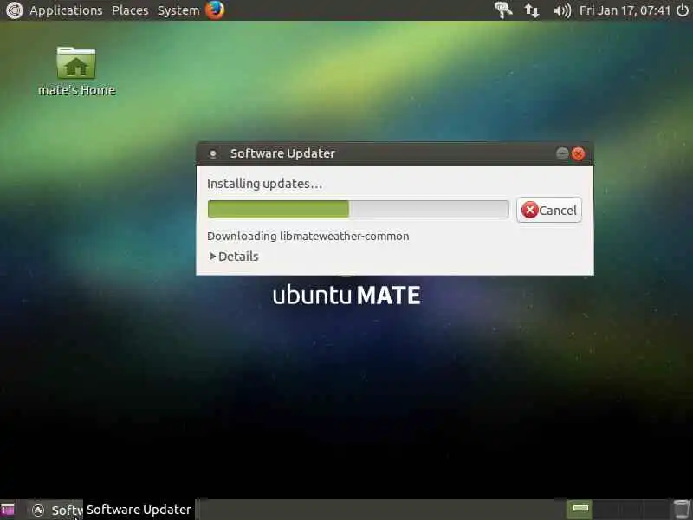Close the Software Updater window
Image resolution: width=693 pixels, height=520 pixels.
[x=578, y=153]
